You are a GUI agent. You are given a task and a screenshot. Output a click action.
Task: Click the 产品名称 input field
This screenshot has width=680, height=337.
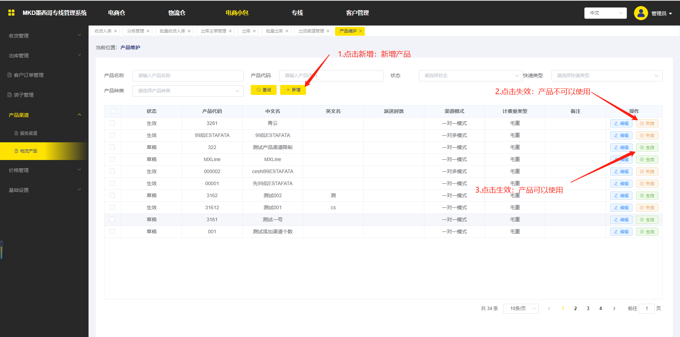click(188, 76)
